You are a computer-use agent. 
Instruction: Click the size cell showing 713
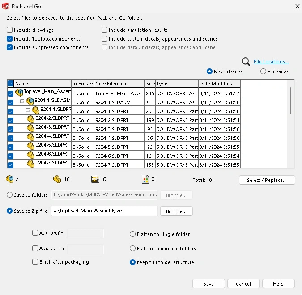150,102
